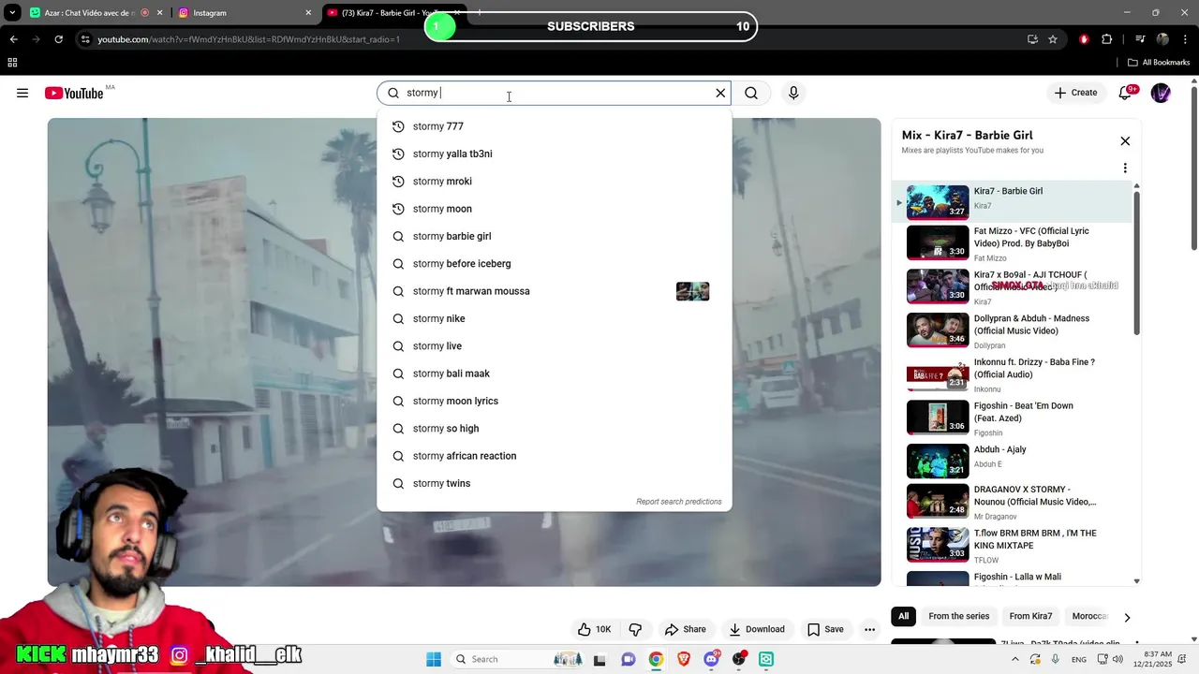Choose suggestion 'stormy moon lyrics'
The image size is (1199, 674).
[x=554, y=401]
